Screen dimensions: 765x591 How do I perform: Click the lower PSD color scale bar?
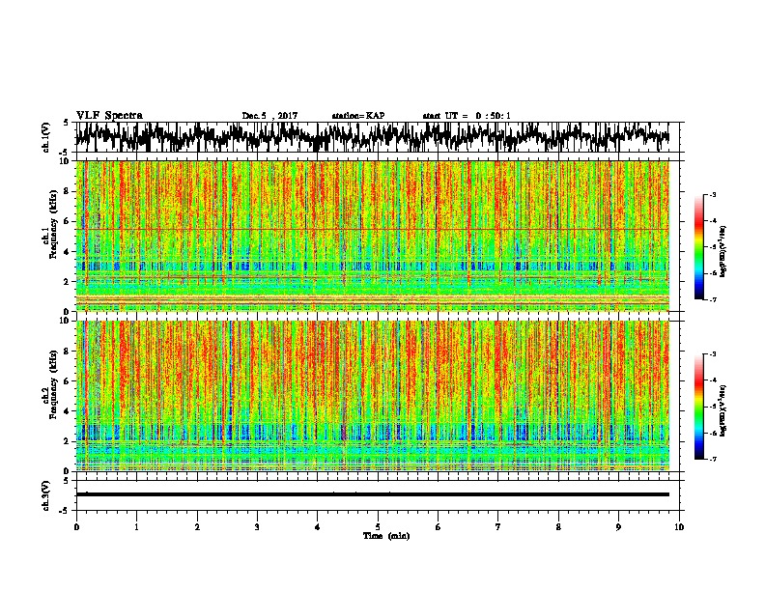(x=698, y=407)
